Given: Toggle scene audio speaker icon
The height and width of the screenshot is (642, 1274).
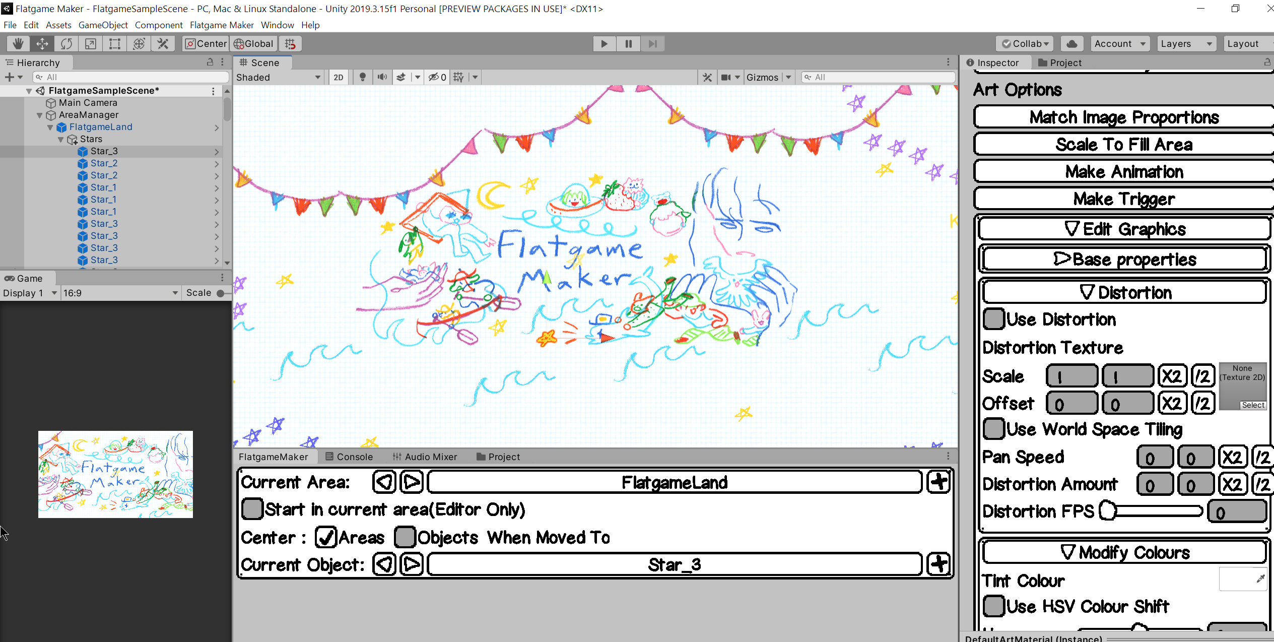Looking at the screenshot, I should (382, 77).
